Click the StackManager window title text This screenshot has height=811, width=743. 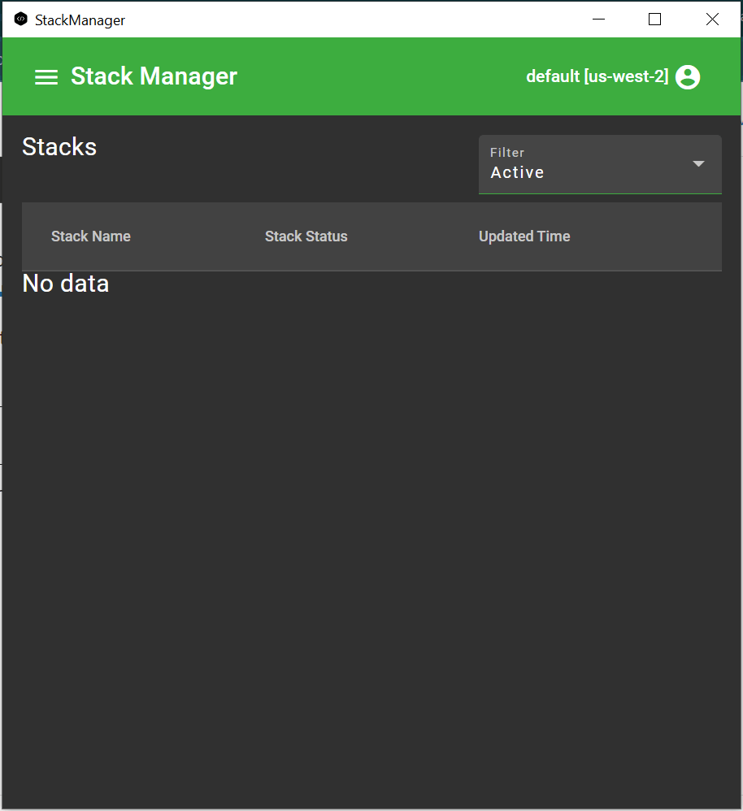coord(80,20)
